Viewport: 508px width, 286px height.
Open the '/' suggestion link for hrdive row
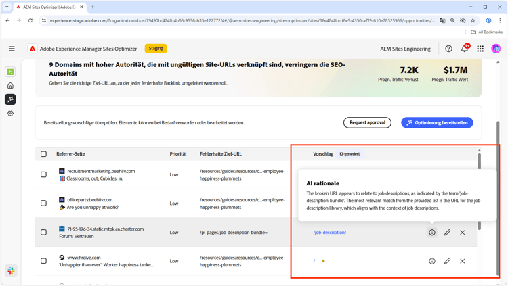(314, 261)
